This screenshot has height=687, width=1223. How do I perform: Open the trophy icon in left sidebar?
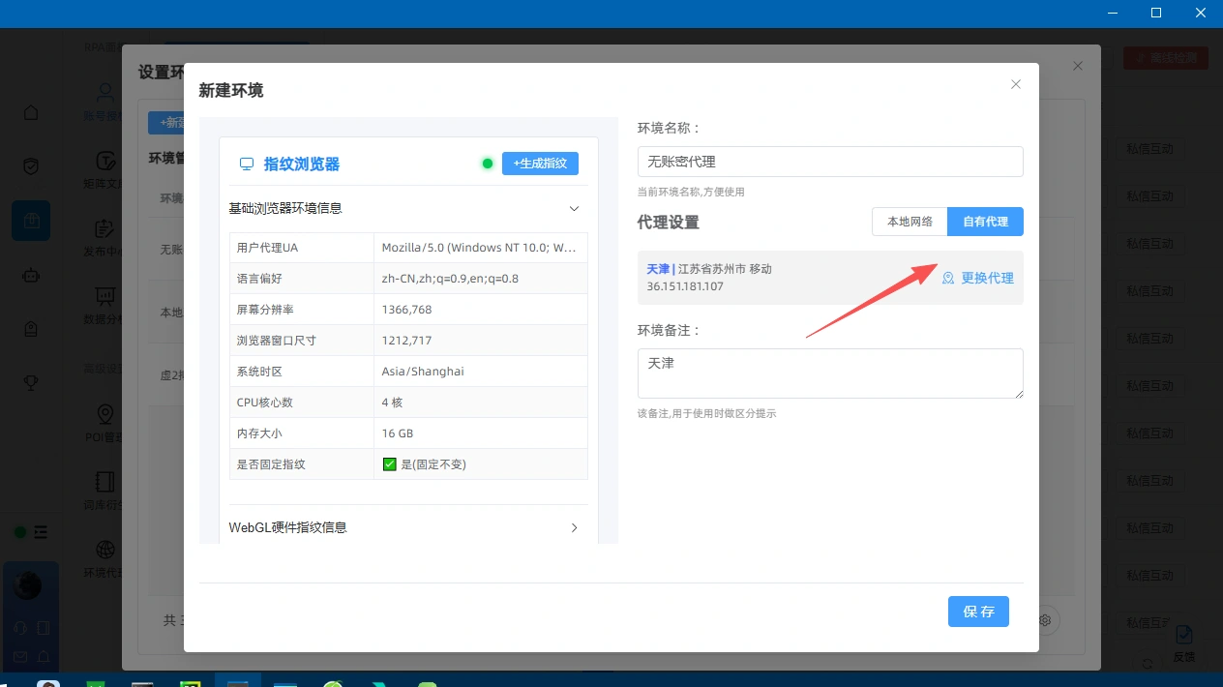pyautogui.click(x=31, y=382)
